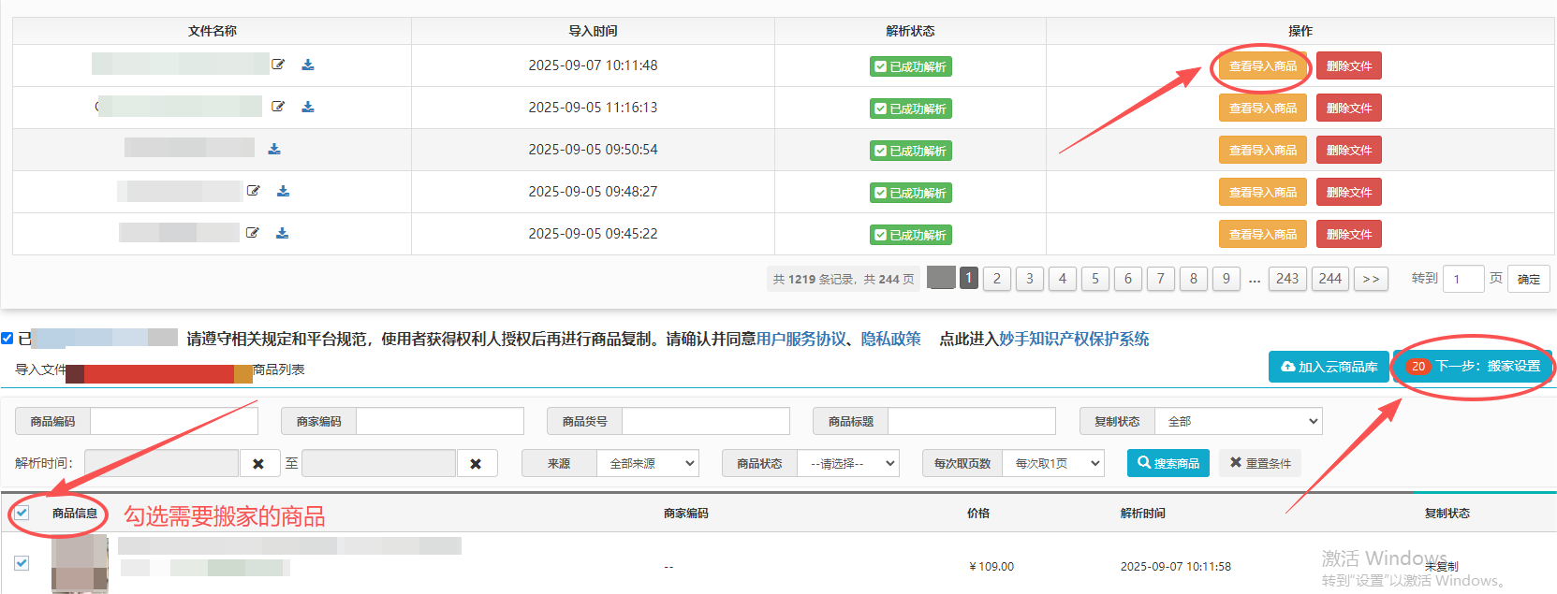Open the 用户服务协议 link
This screenshot has width=1557, height=594.
801,339
